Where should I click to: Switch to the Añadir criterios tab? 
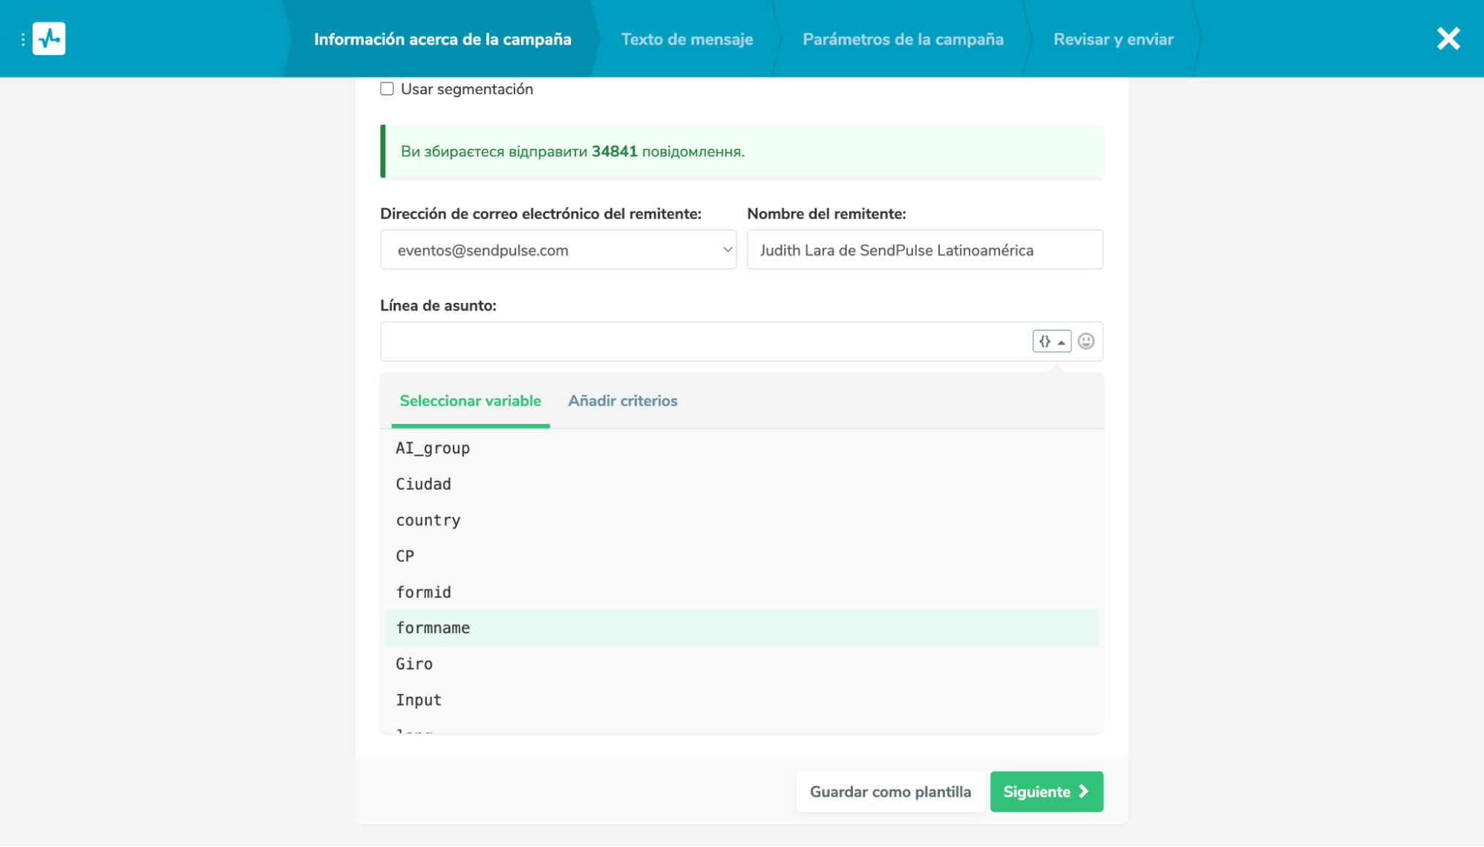[x=622, y=401]
